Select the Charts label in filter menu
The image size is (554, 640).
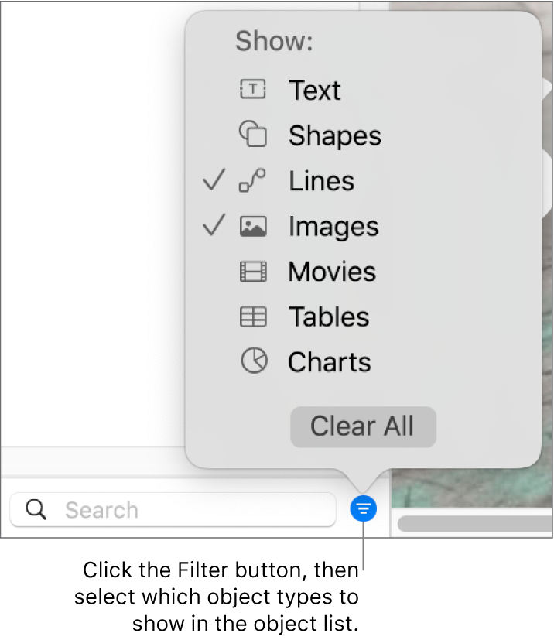330,362
